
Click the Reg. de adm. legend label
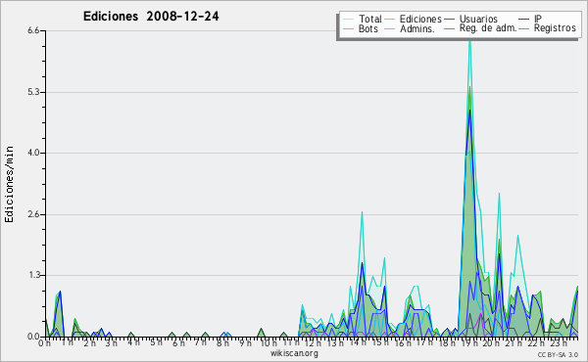point(488,28)
